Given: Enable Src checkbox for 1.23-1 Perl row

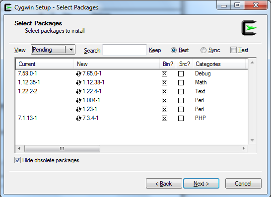Looking at the screenshot, I should tap(181, 109).
